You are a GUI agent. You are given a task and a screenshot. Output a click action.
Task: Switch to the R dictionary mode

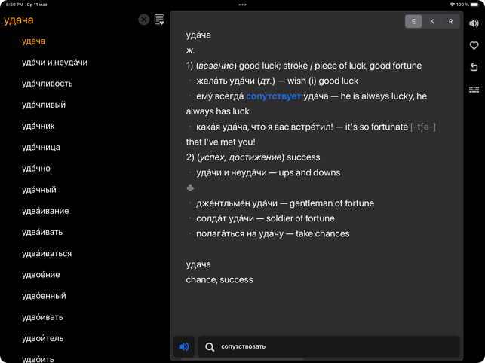pos(451,22)
